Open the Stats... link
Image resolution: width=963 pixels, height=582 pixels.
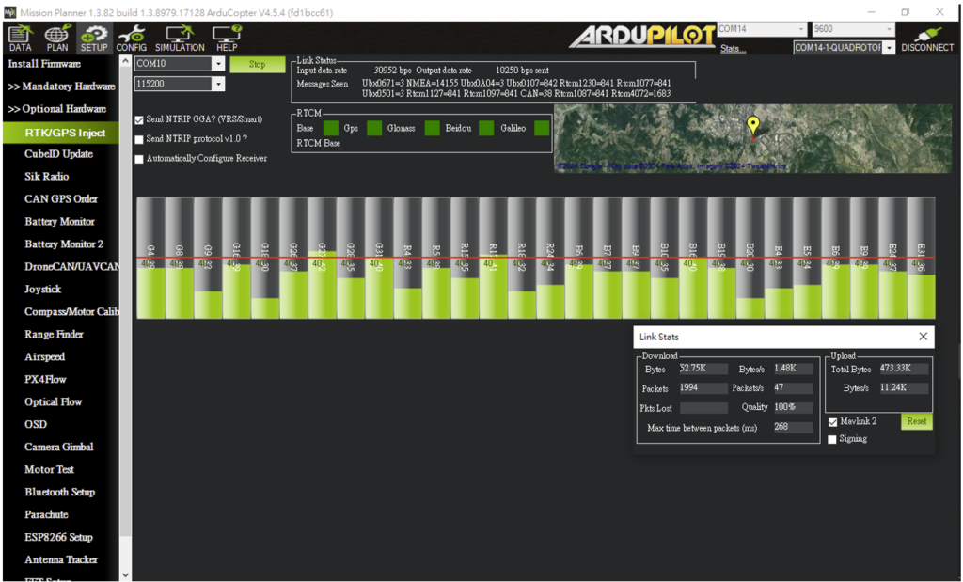[x=733, y=47]
